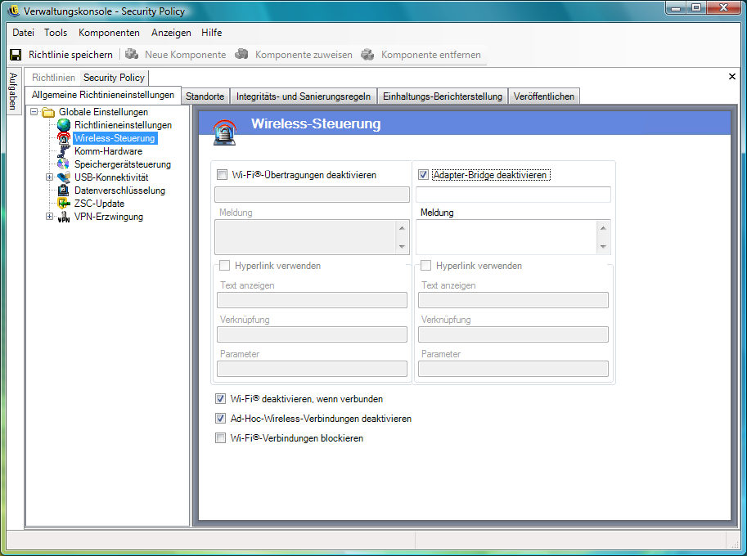
Task: Open Datenverschlüsselung via its lock icon
Action: (64, 191)
